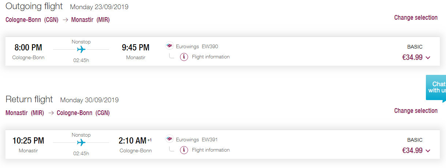Screen dimensions: 446x168
Task: Click the Return flight heading
Action: tap(29, 99)
